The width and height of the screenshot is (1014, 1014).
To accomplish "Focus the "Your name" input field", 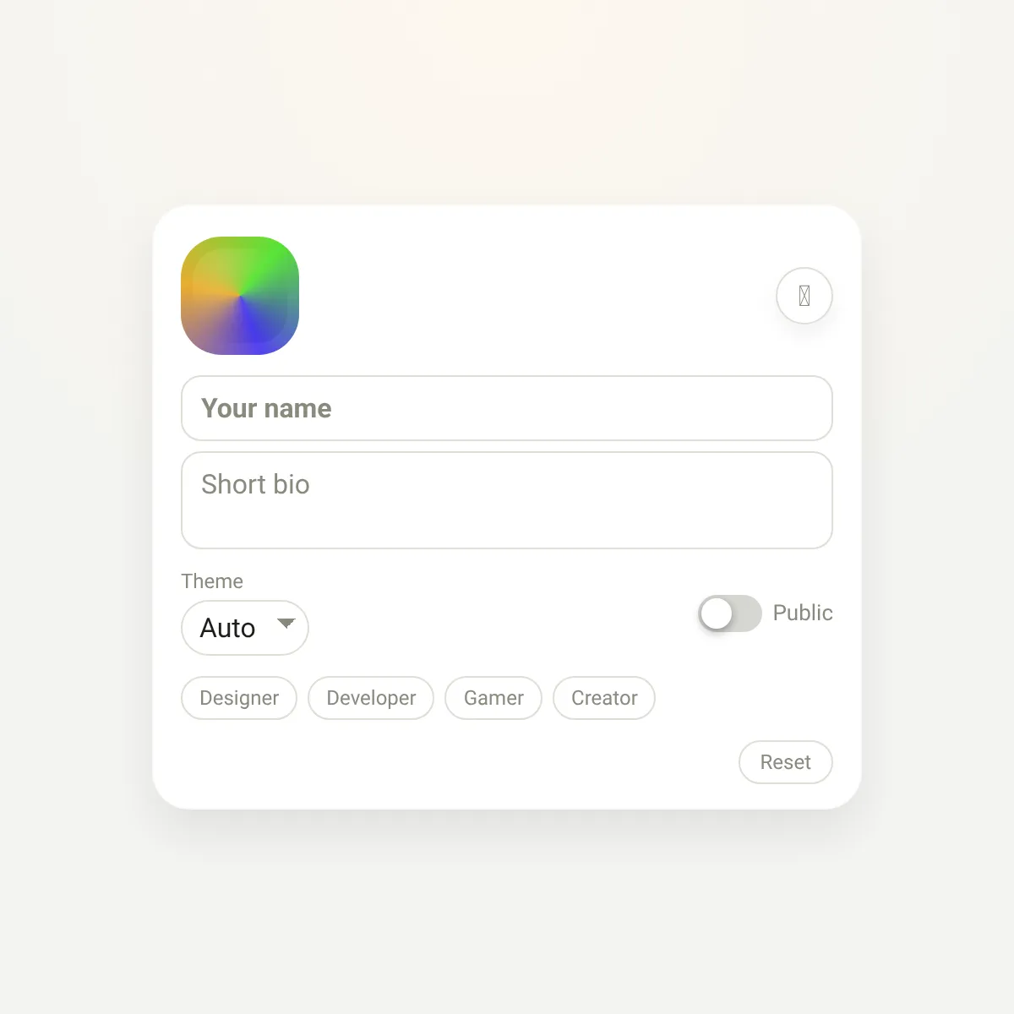I will click(x=507, y=408).
